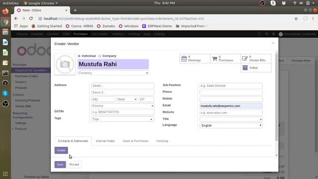Open the Language dropdown showing English
318x179 pixels.
tap(231, 125)
